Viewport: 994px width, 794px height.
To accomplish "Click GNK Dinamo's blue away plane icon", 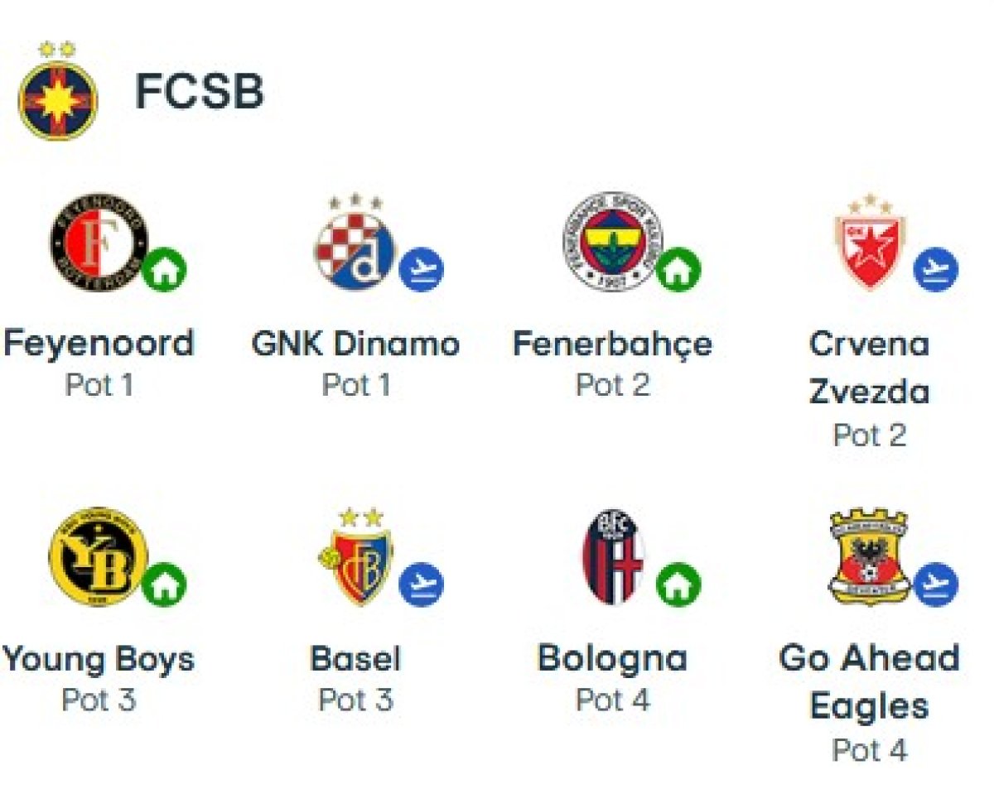I will 422,271.
